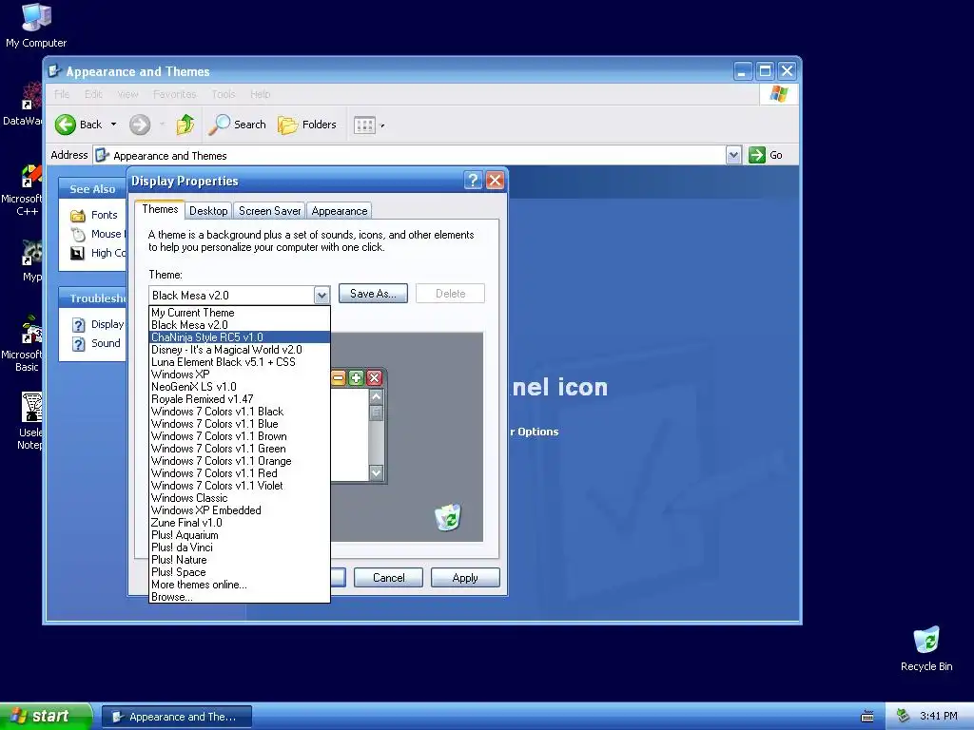Switch to the Screen Saver tab
Image resolution: width=974 pixels, height=730 pixels.
(269, 211)
